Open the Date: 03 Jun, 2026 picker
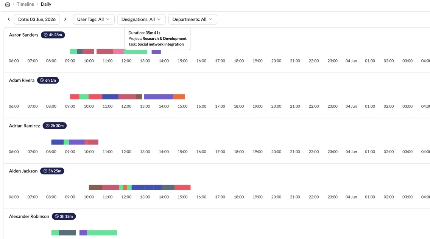Viewport: 430px width, 239px height. [37, 19]
